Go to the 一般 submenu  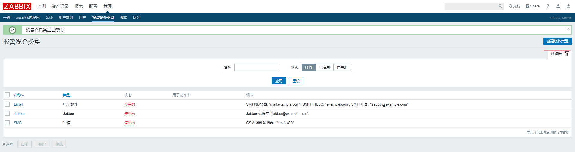[7, 18]
